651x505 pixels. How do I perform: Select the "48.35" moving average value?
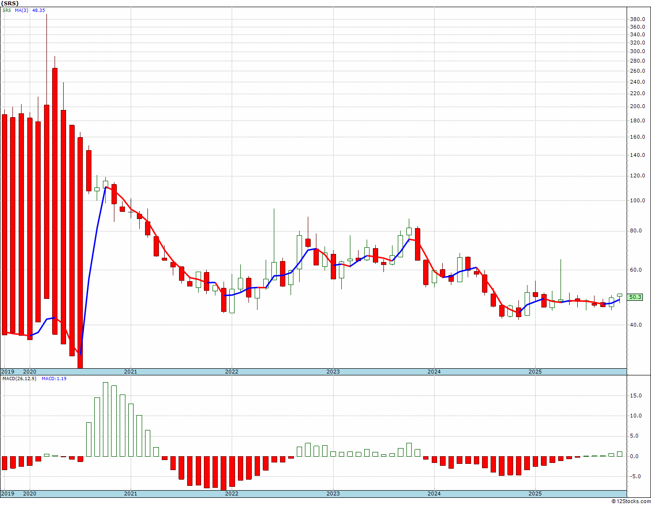(x=38, y=10)
